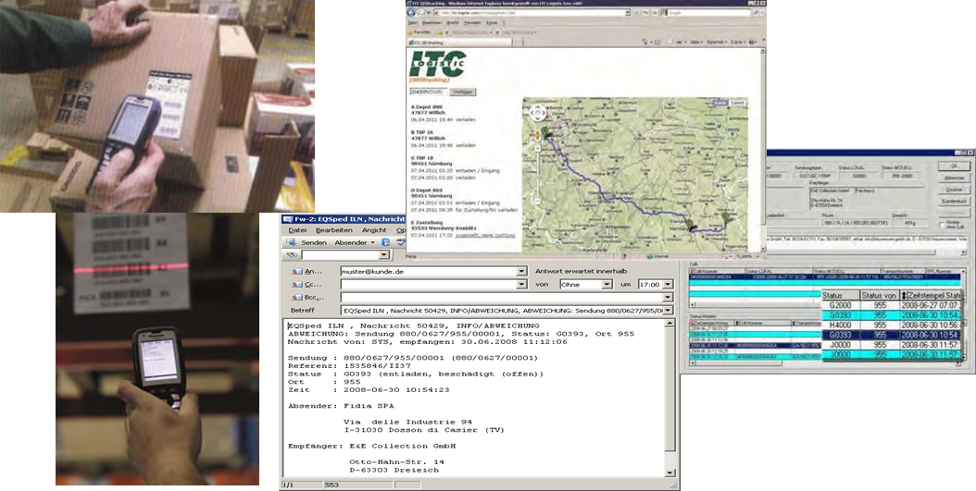
Task: Click the Cc address book icon
Action: 297,285
